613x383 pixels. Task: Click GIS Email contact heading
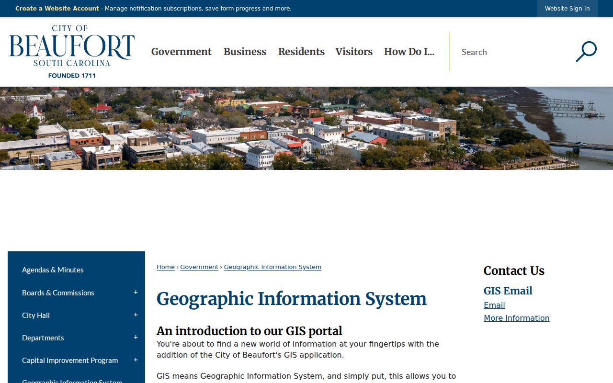tap(508, 291)
